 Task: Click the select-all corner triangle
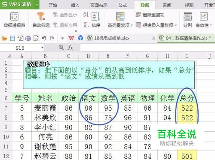(9, 56)
